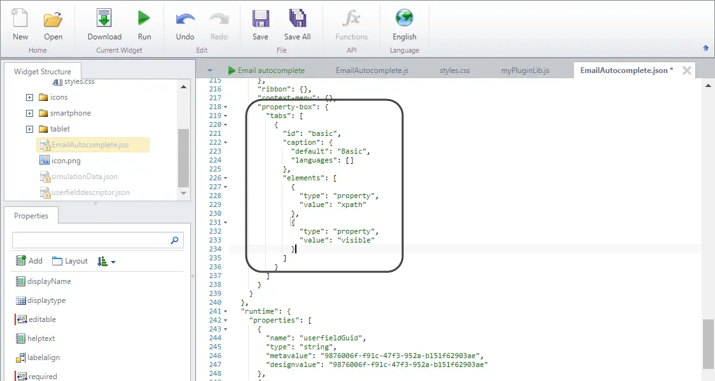Screen dimensions: 715x381
Task: Click the Layout button
Action: [x=70, y=261]
